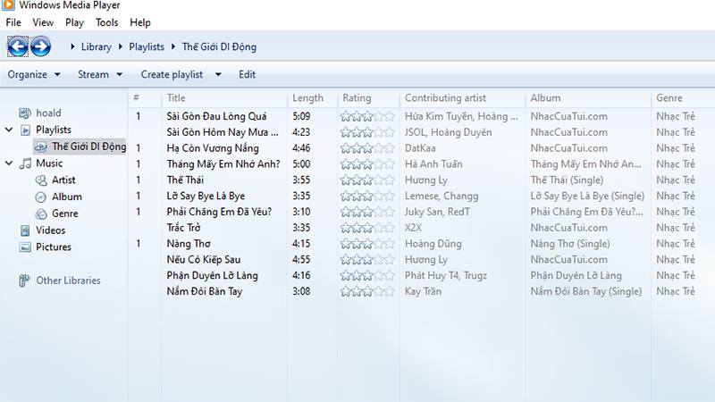Image resolution: width=715 pixels, height=402 pixels.
Task: Click the Stream button text
Action: click(93, 74)
